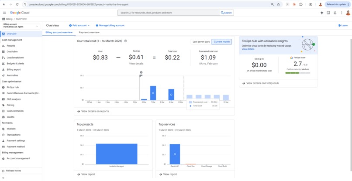Focus the resources search field
The height and width of the screenshot is (181, 352).
[x=169, y=13]
